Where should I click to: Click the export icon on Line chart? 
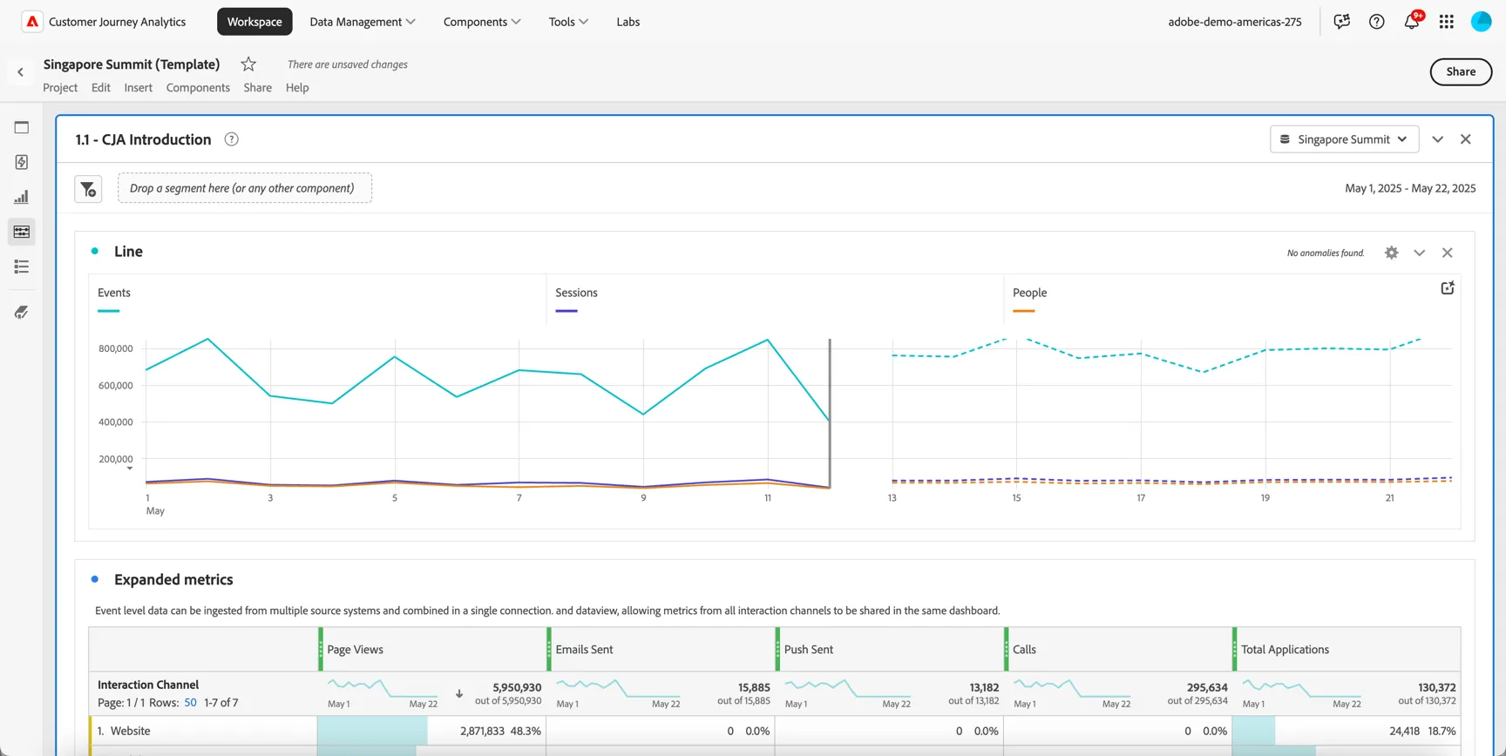click(x=1447, y=288)
